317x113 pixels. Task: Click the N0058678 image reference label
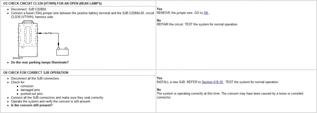18,58
